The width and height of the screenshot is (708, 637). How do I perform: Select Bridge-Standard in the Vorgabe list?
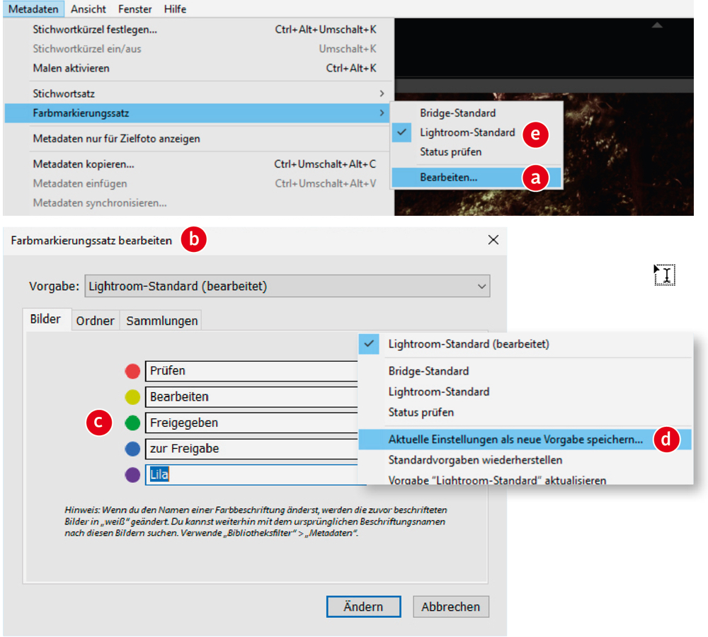tap(525, 371)
